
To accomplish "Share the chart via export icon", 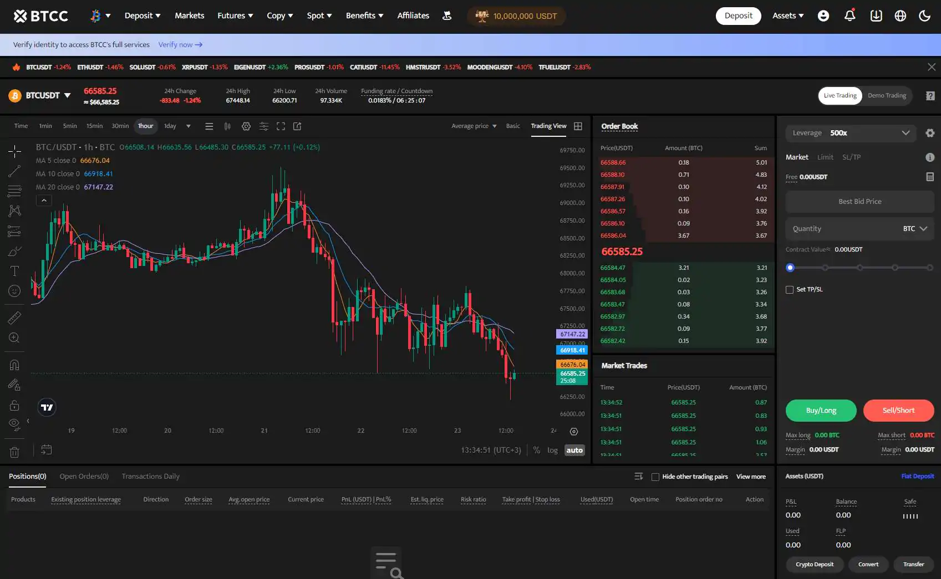I will [x=297, y=126].
